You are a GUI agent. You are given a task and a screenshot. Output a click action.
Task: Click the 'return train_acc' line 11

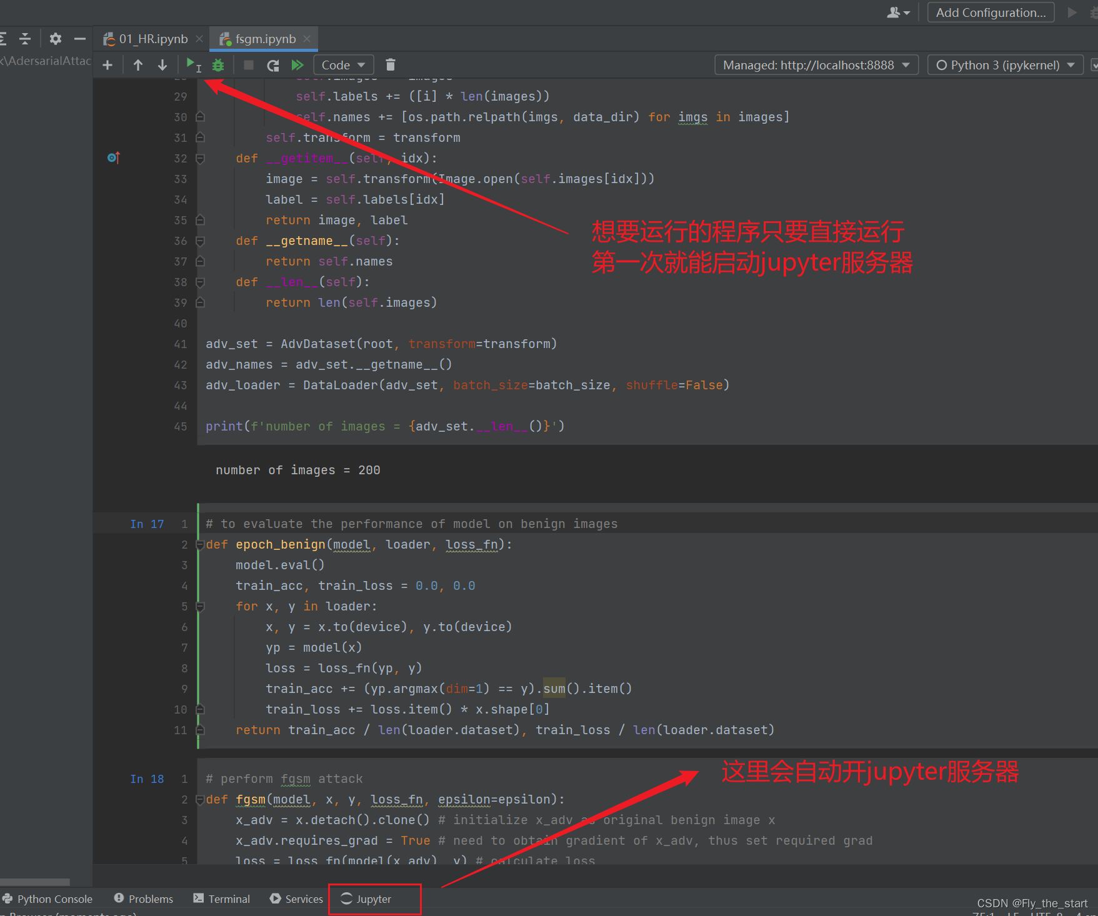[x=505, y=730]
